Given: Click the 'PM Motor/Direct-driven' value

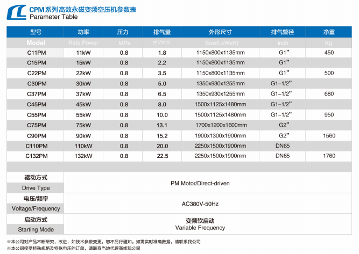Looking at the screenshot, I should coord(200,184).
